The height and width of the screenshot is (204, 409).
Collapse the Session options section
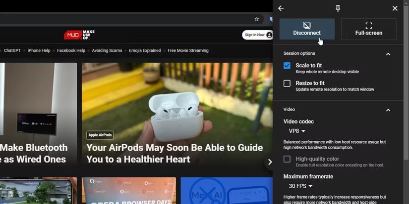(x=388, y=54)
